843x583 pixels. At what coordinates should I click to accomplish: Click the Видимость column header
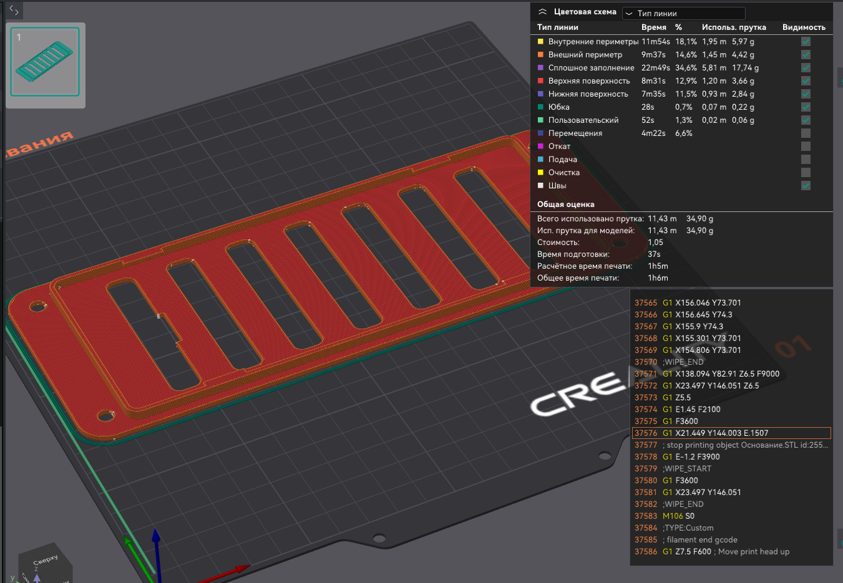pyautogui.click(x=804, y=27)
